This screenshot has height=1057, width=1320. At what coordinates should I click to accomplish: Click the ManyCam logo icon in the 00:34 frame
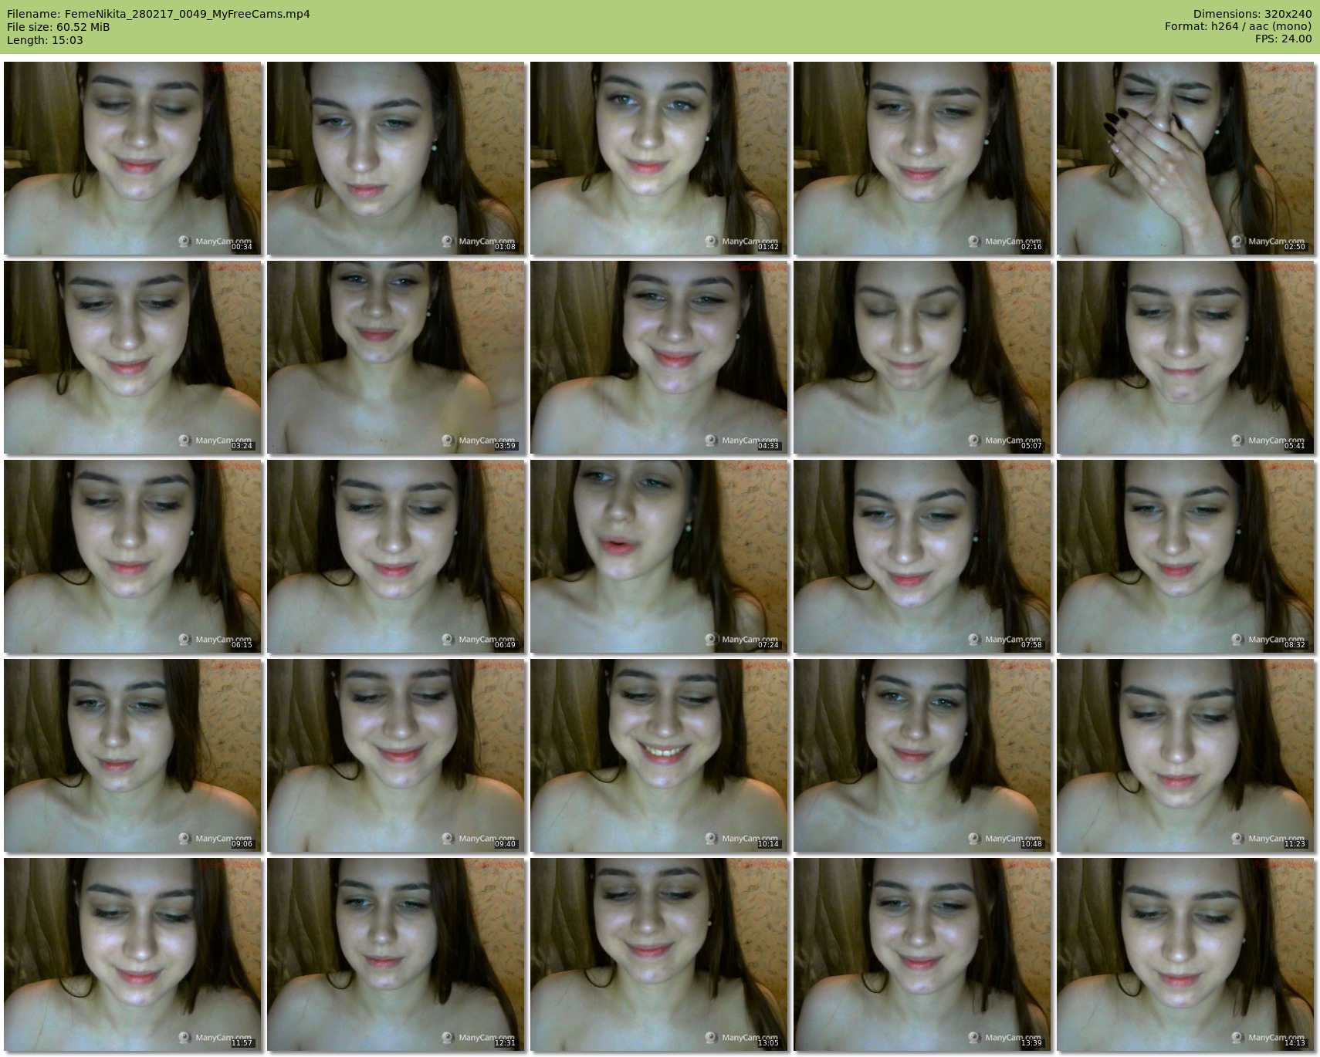(x=184, y=241)
